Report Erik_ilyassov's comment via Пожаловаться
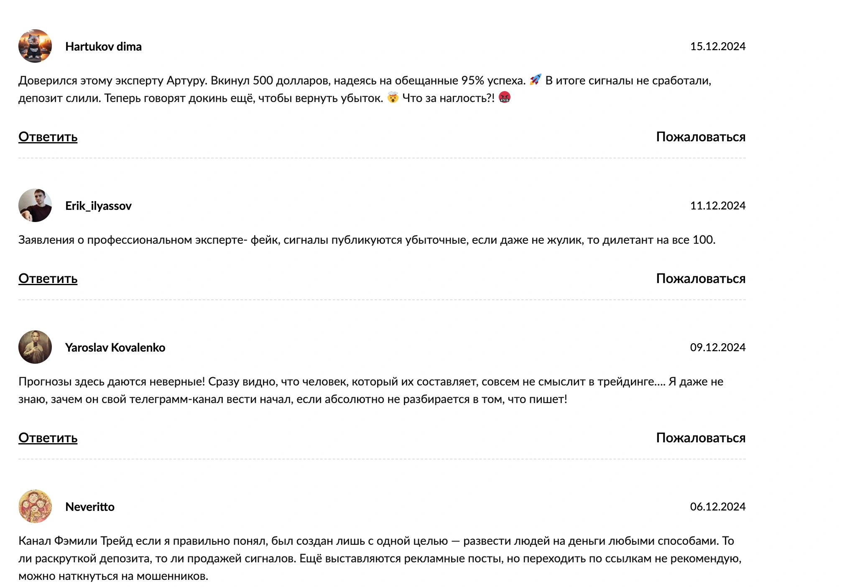The width and height of the screenshot is (842, 587). 701,278
